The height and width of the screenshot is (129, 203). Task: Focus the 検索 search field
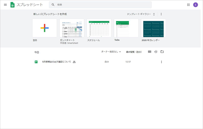click(x=100, y=5)
